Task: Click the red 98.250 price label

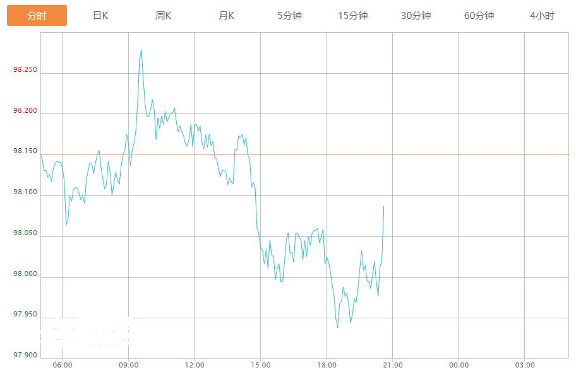Action: tap(25, 70)
